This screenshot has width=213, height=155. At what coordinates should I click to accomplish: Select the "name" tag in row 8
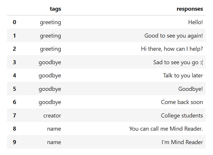tap(54, 129)
